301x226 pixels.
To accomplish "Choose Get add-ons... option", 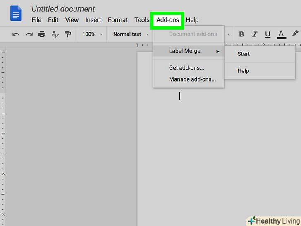I will click(189, 67).
